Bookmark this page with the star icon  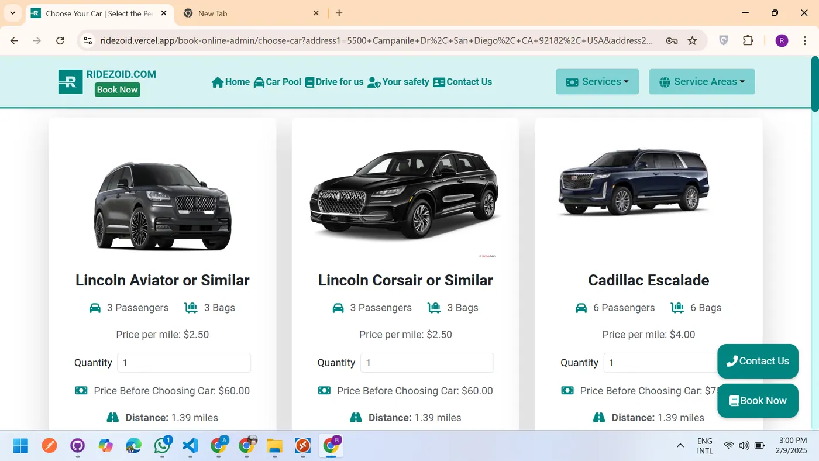coord(693,40)
